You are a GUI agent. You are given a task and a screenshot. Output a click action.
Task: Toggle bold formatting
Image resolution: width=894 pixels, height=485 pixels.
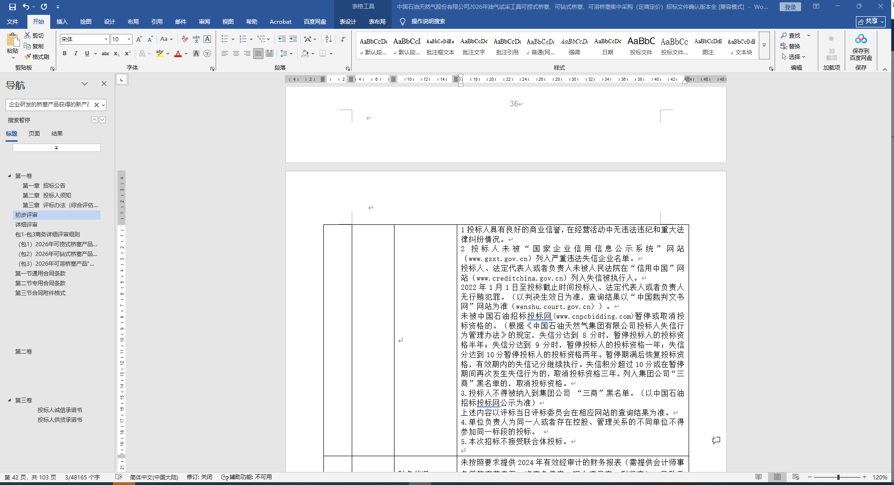pyautogui.click(x=65, y=53)
